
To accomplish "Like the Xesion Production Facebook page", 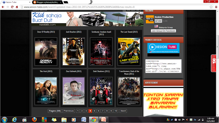I will coord(158,21).
